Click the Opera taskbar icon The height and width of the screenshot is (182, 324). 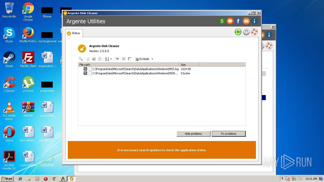coord(46,179)
